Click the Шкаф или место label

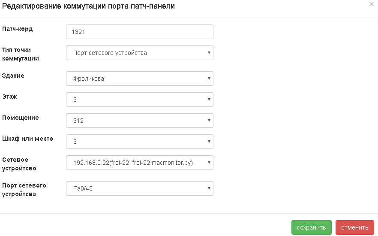[27, 139]
